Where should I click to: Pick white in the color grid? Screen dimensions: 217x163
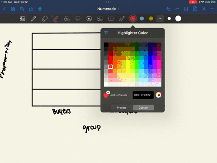pos(106,84)
